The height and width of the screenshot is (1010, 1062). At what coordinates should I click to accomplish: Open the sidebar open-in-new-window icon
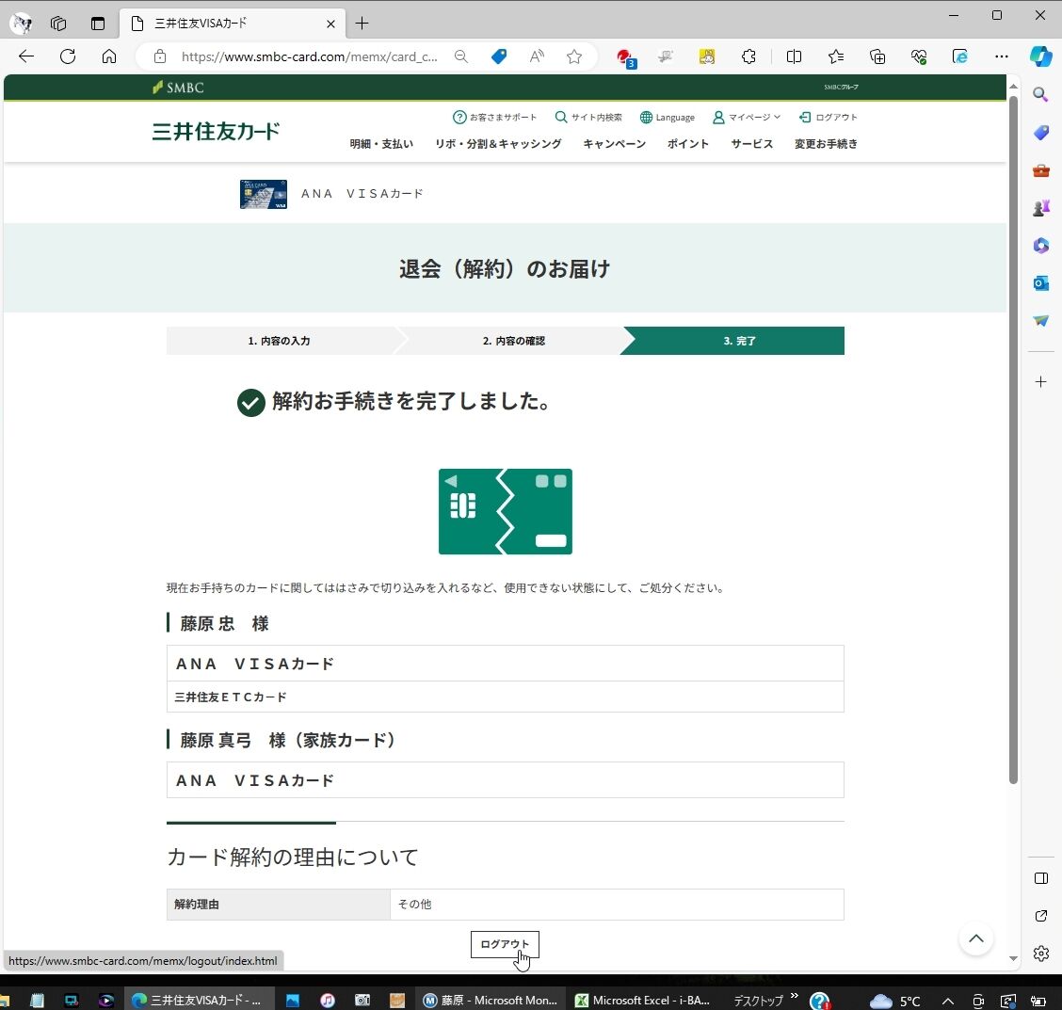point(1041,916)
